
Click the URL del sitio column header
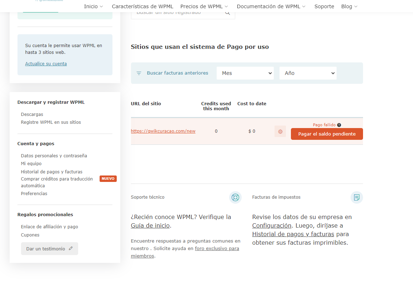[146, 104]
